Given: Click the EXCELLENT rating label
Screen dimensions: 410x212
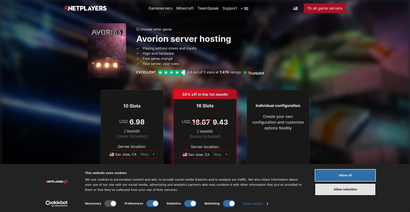Looking at the screenshot, I should coord(146,72).
